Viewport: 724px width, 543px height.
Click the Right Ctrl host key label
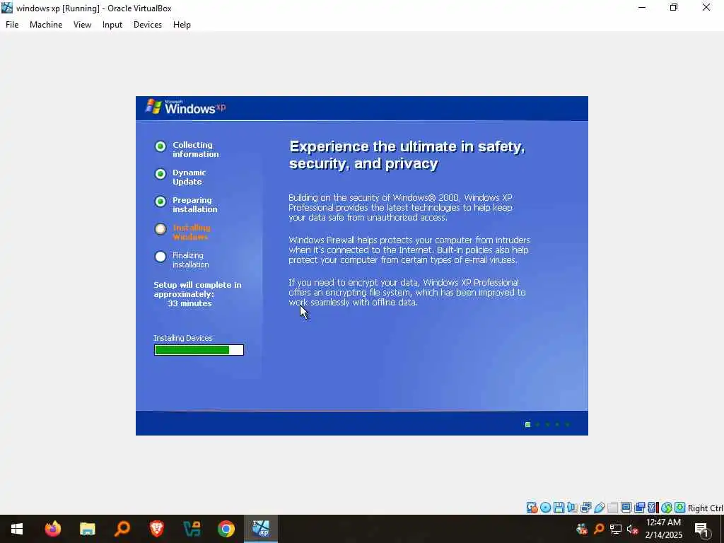[706, 508]
